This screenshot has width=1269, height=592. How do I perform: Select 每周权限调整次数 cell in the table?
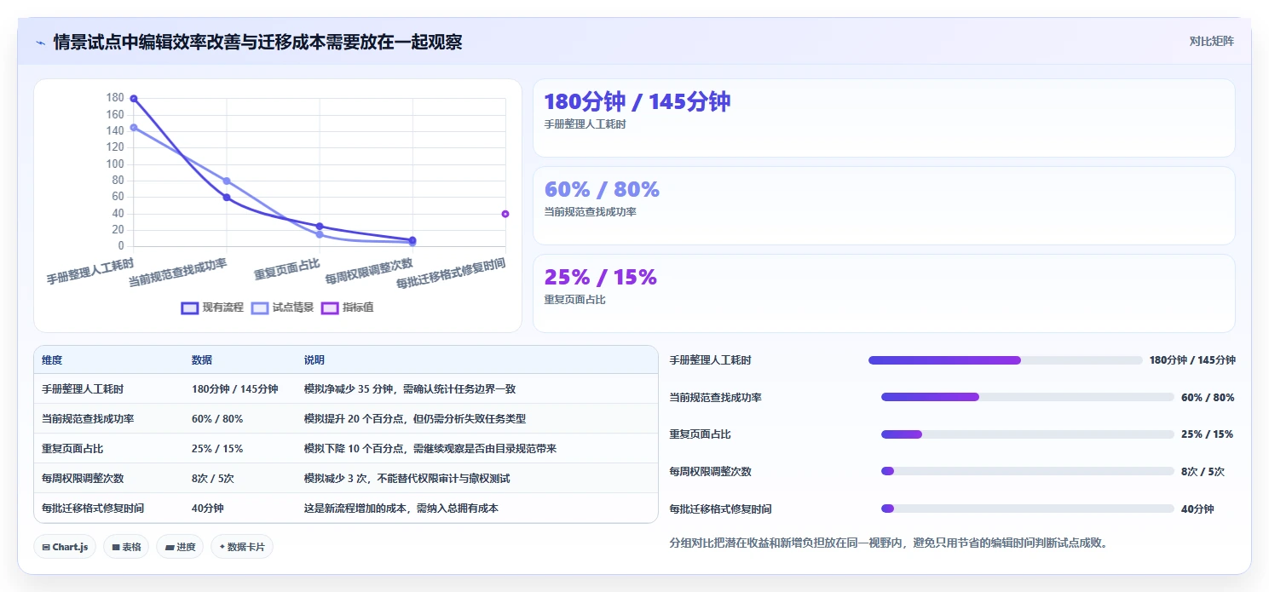(83, 478)
